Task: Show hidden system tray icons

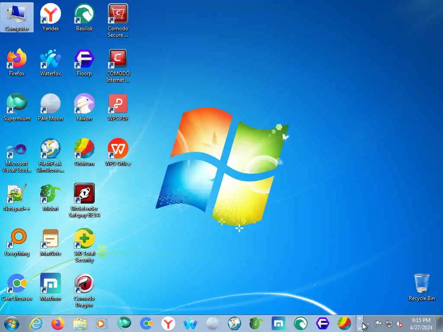Action: pos(368,324)
